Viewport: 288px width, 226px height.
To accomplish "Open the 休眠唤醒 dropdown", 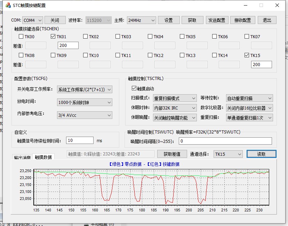I will (175, 118).
